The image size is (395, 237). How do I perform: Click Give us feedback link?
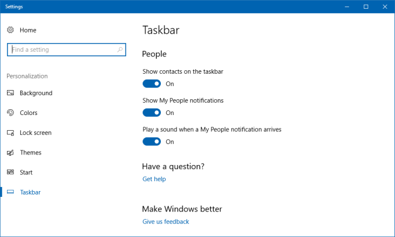pos(166,222)
